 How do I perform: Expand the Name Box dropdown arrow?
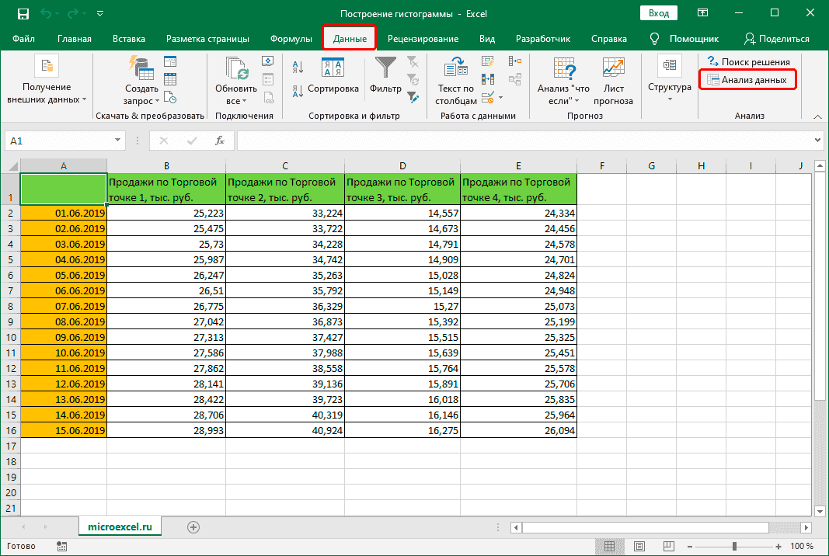click(x=118, y=141)
